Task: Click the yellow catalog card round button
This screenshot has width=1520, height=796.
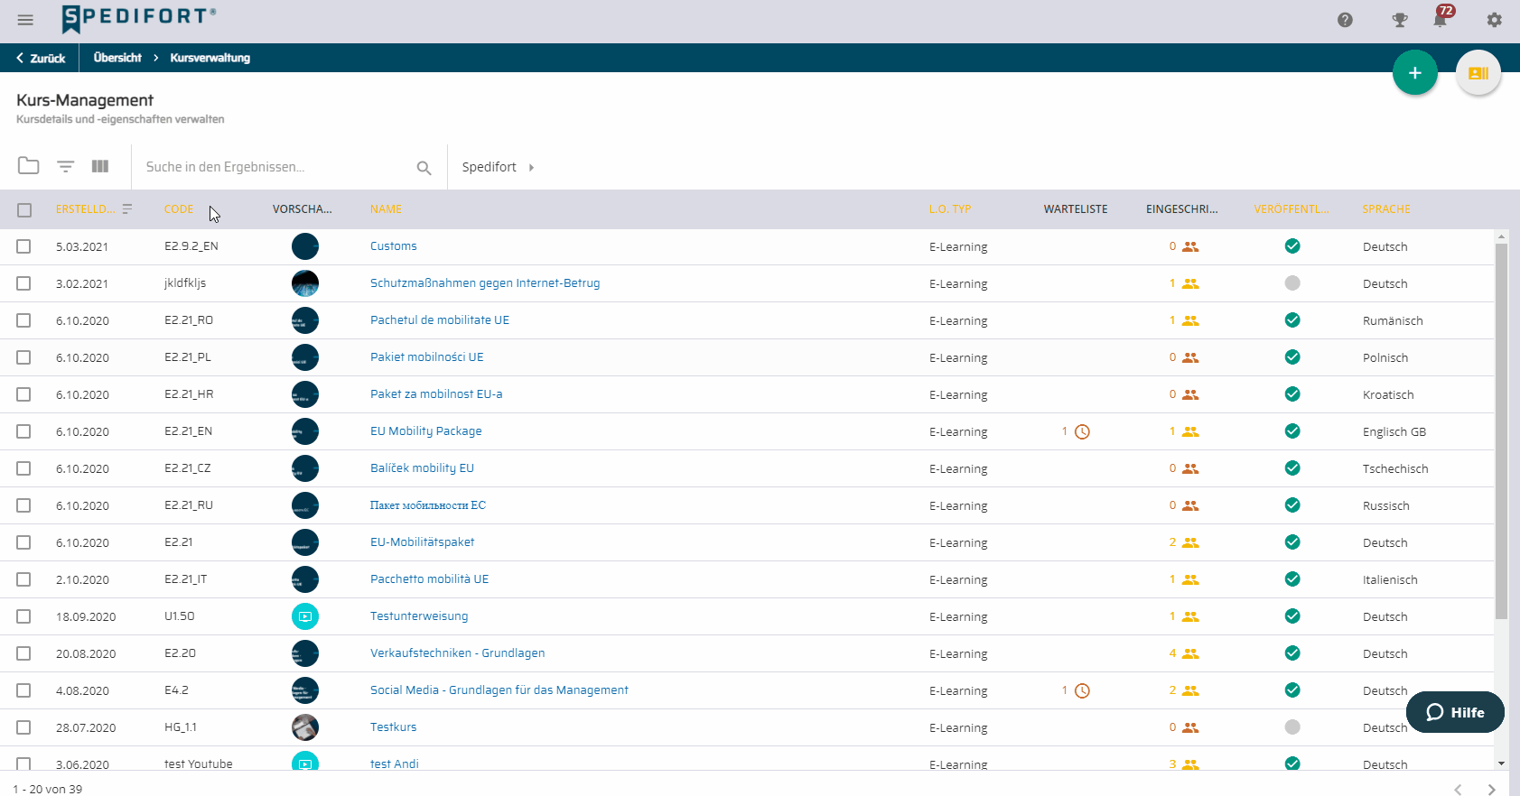Action: pyautogui.click(x=1478, y=73)
